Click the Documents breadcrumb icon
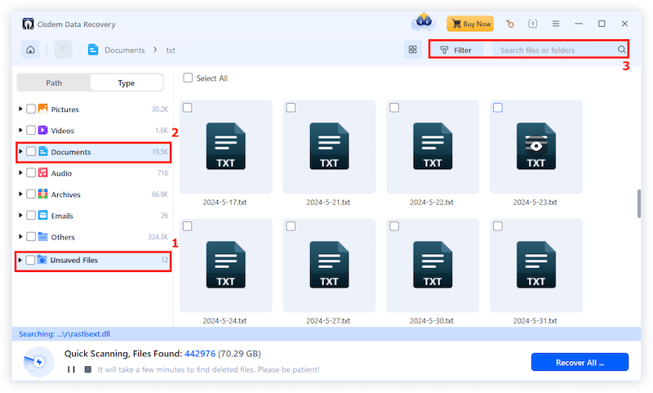Viewport: 653px width, 393px height. (93, 50)
